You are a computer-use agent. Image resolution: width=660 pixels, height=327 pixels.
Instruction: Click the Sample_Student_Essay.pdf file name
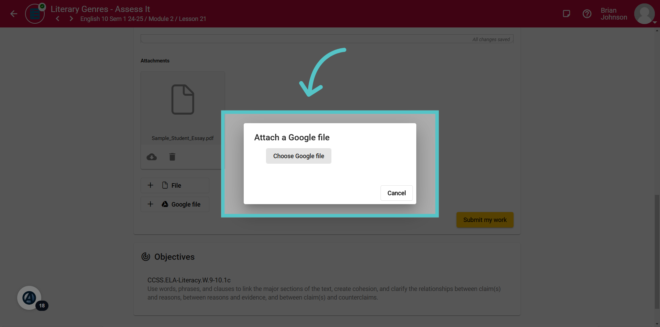(x=183, y=138)
